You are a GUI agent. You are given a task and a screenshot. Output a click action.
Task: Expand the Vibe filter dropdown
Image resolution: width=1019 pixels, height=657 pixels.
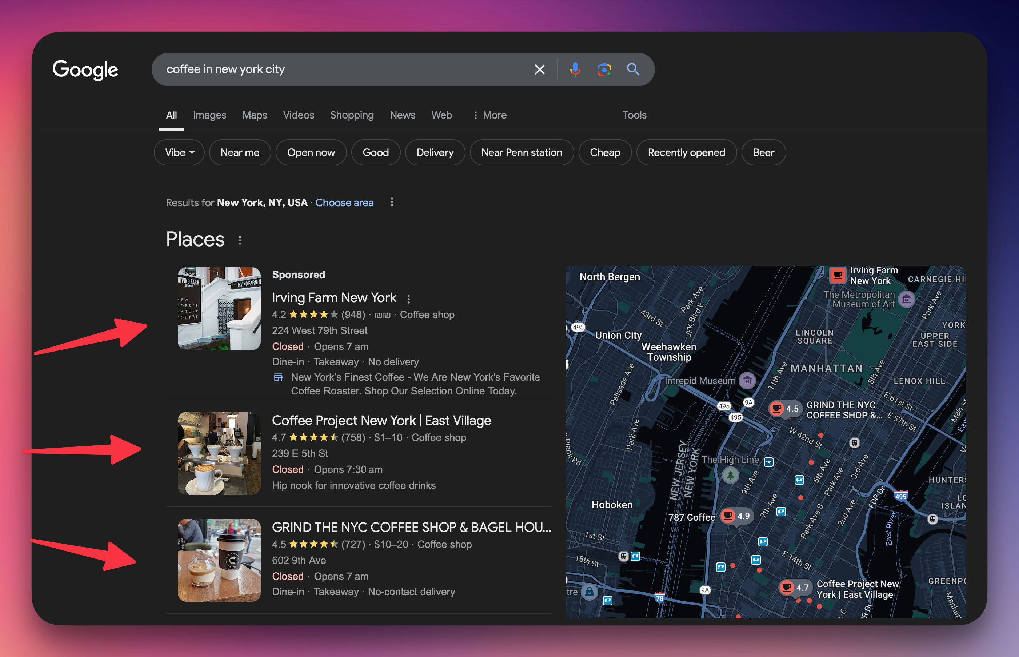tap(179, 152)
